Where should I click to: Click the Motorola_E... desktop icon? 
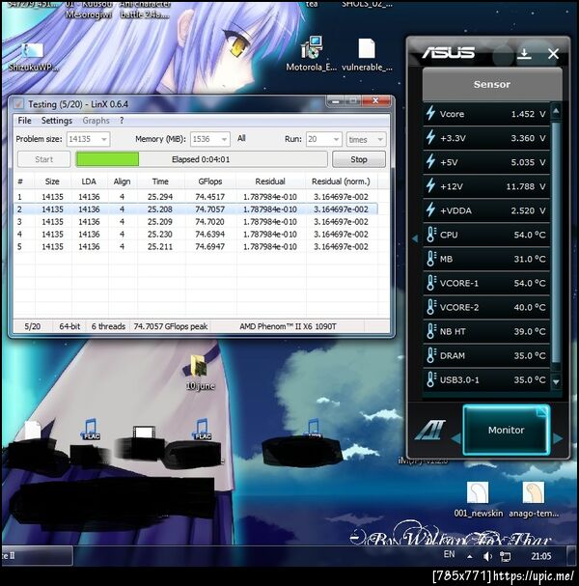(311, 53)
